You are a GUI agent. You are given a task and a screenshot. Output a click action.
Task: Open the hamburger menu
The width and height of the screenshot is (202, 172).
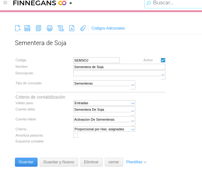pyautogui.click(x=5, y=3)
